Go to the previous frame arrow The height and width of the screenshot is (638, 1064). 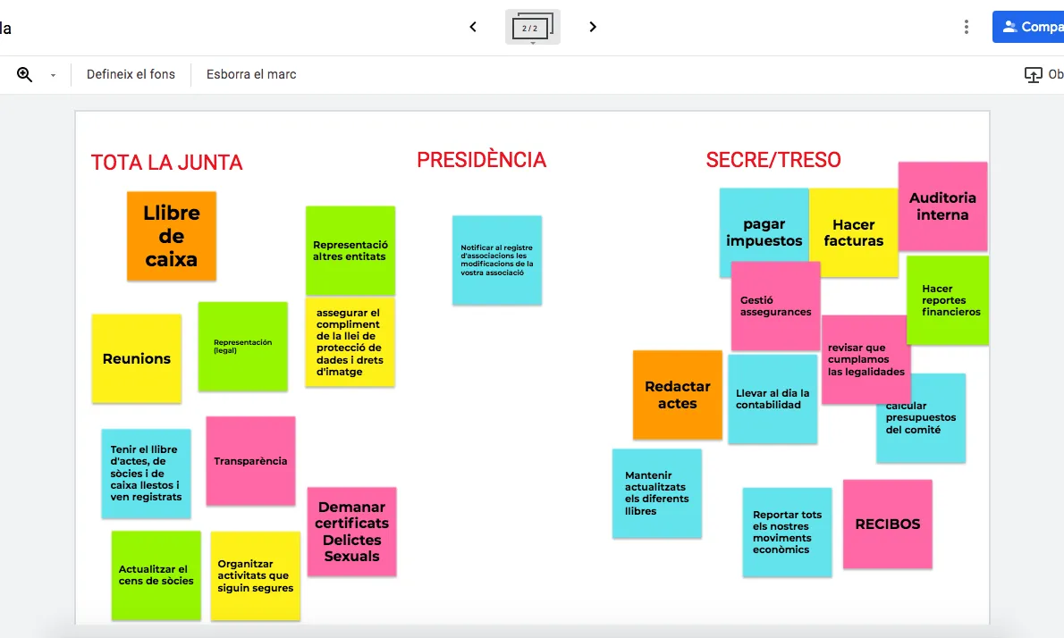[473, 27]
